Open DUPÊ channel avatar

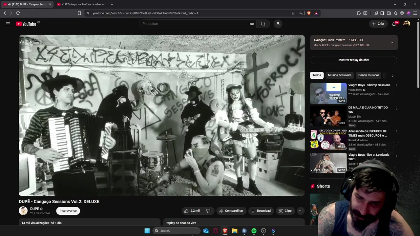coord(23,211)
